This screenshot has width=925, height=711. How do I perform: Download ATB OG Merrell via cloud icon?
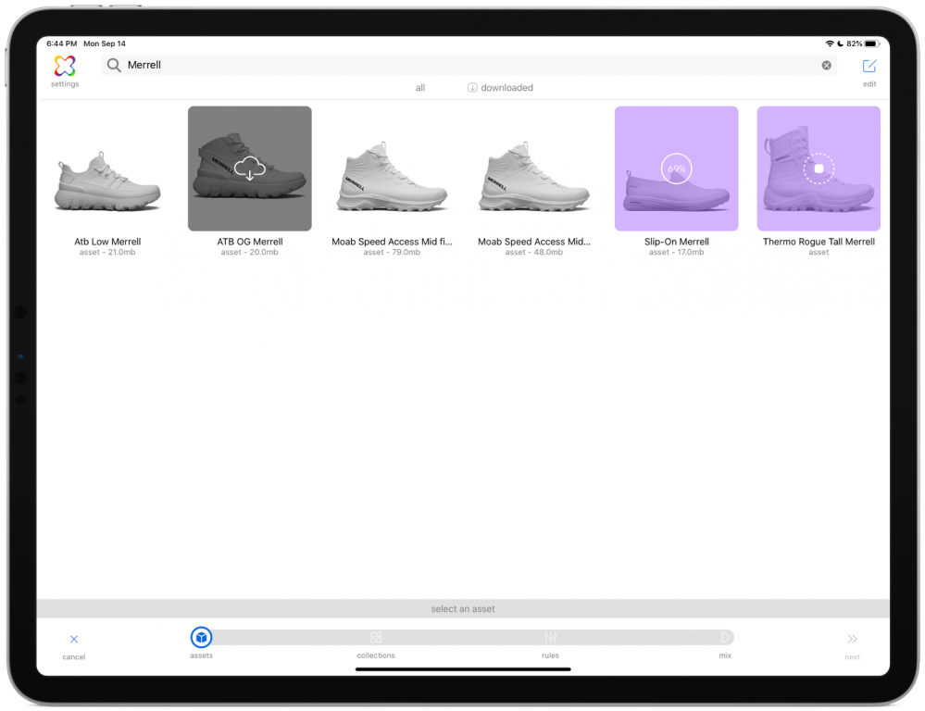point(249,168)
